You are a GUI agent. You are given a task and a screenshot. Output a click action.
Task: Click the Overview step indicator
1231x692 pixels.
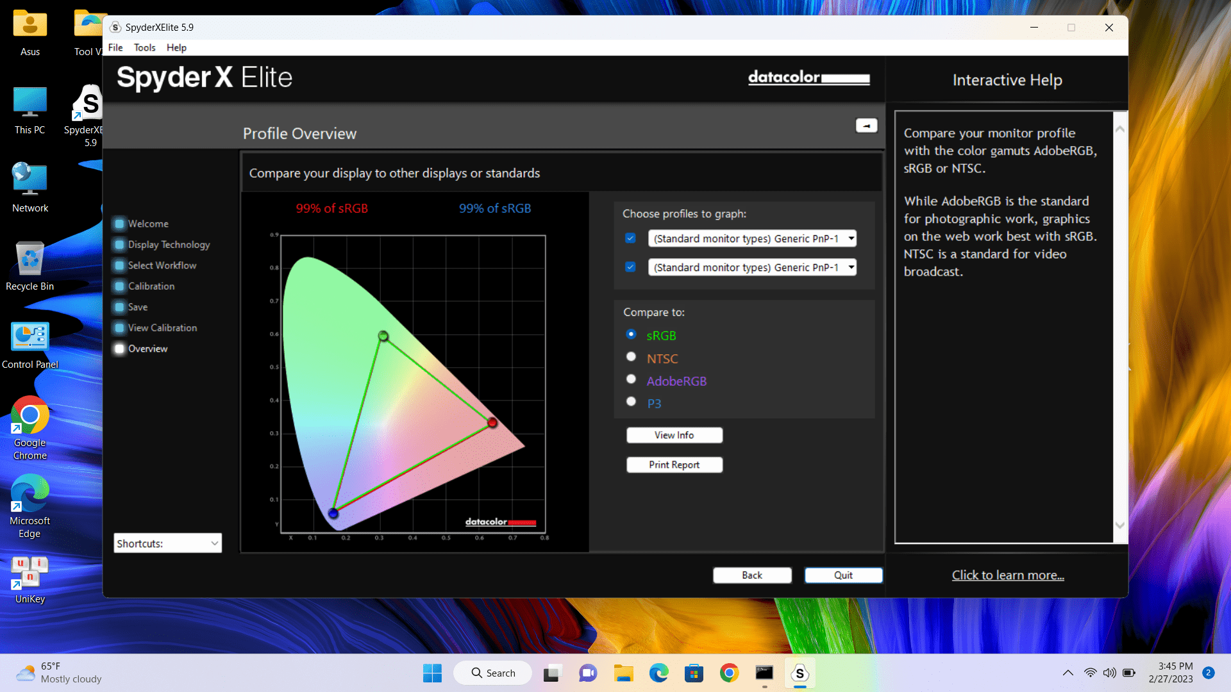pos(119,349)
